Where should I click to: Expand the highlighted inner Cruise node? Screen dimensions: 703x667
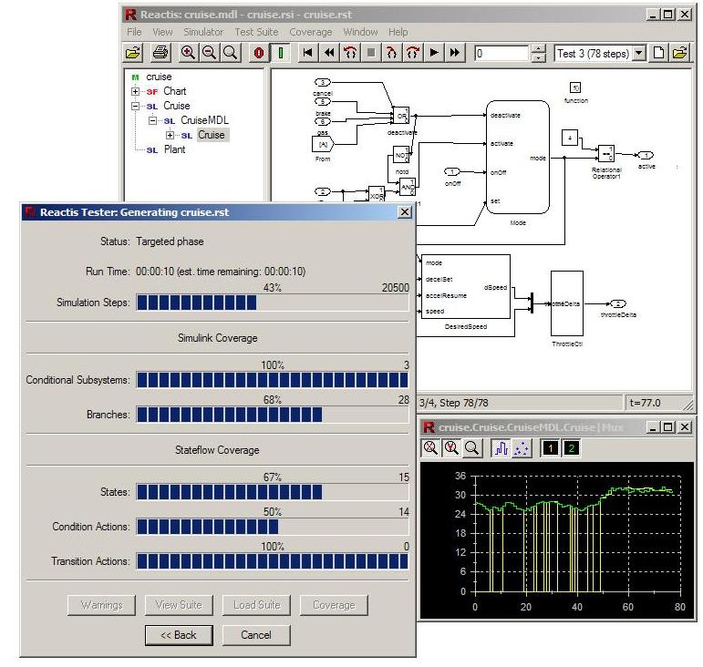tap(170, 135)
